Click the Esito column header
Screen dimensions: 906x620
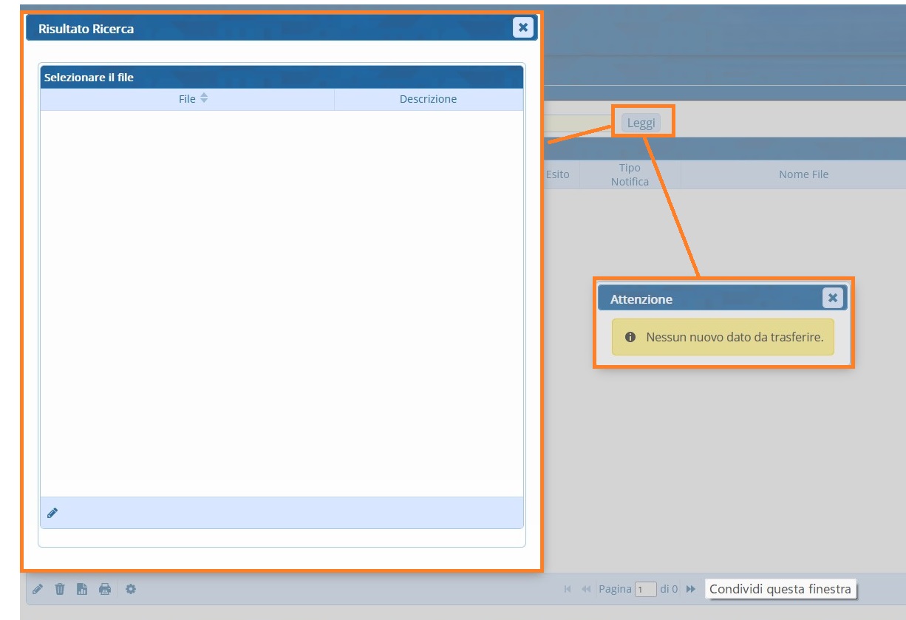click(558, 174)
